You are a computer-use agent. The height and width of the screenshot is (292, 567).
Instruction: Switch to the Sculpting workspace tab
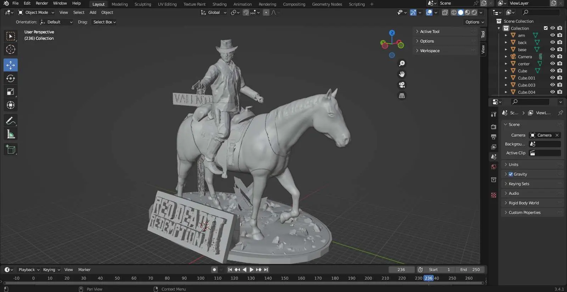(x=143, y=4)
